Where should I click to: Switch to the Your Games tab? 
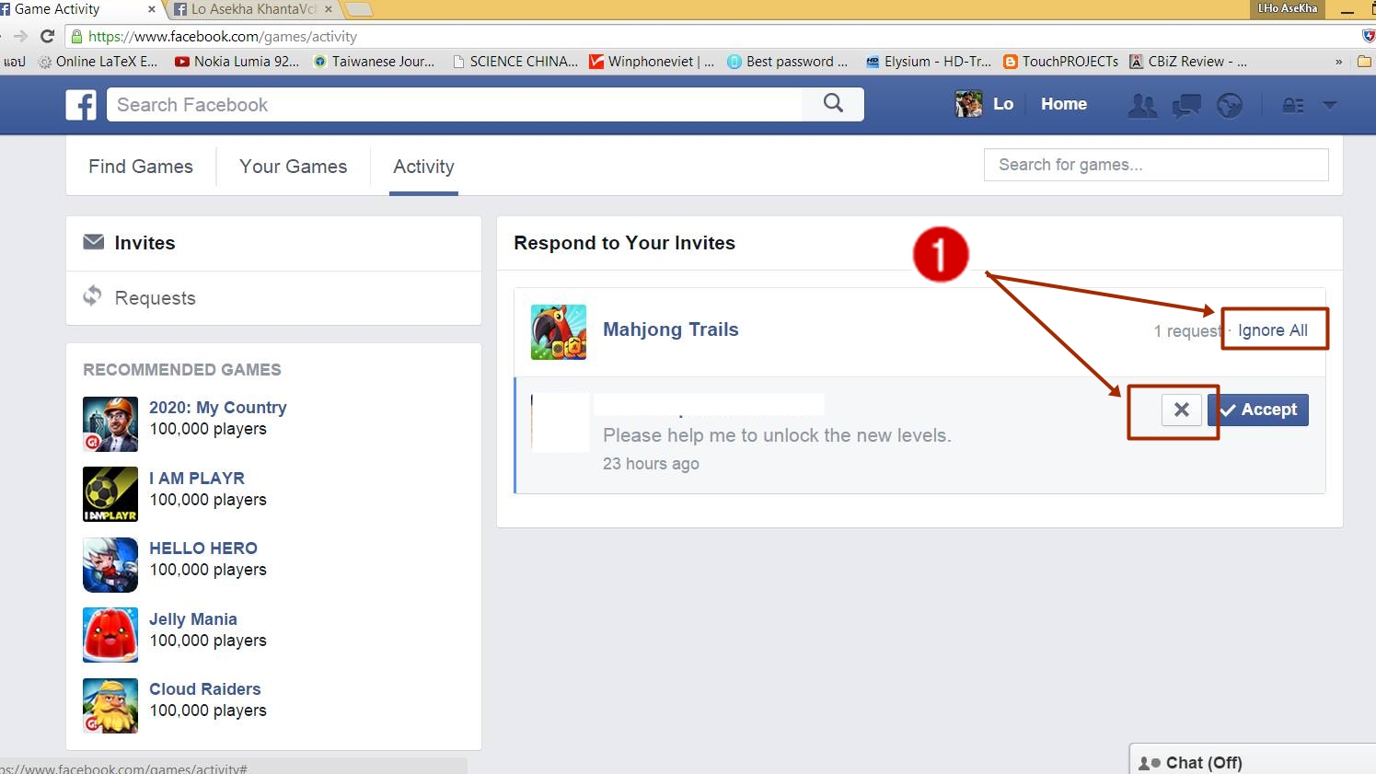[294, 167]
